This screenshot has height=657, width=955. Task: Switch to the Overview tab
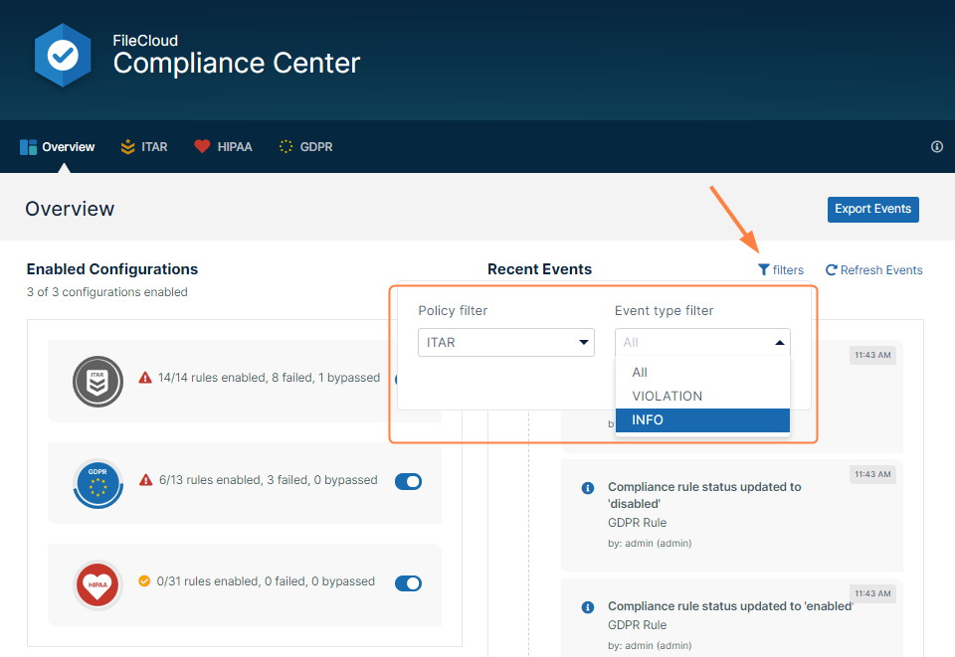pyautogui.click(x=58, y=147)
